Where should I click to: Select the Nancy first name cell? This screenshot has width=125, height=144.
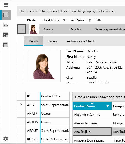pyautogui.click(x=48, y=29)
